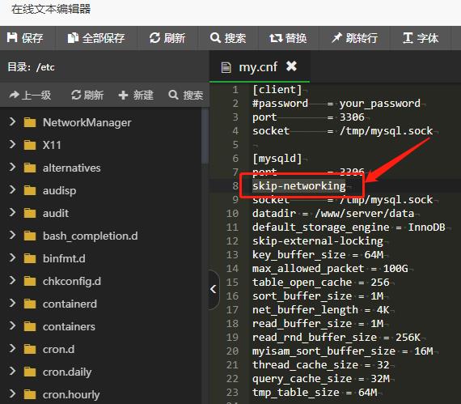The image size is (461, 404).
Task: Open the cron.daily folder name
Action: pyautogui.click(x=67, y=372)
